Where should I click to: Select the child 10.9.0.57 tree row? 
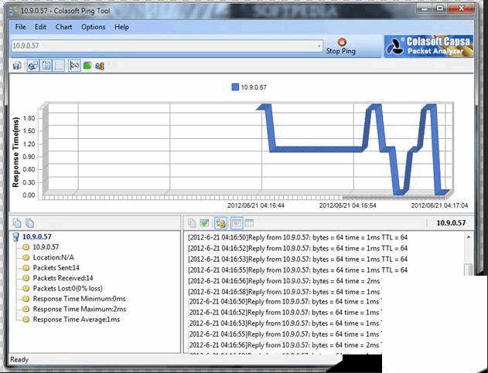click(x=46, y=247)
